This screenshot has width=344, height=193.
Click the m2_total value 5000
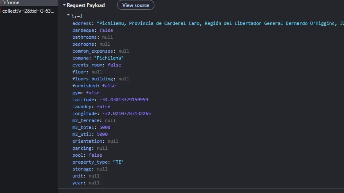click(105, 127)
